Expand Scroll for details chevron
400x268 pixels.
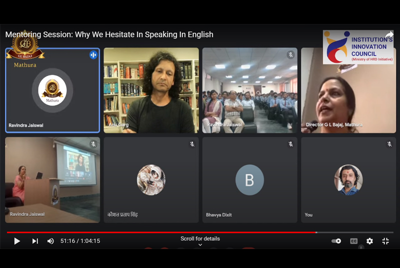coord(200,245)
